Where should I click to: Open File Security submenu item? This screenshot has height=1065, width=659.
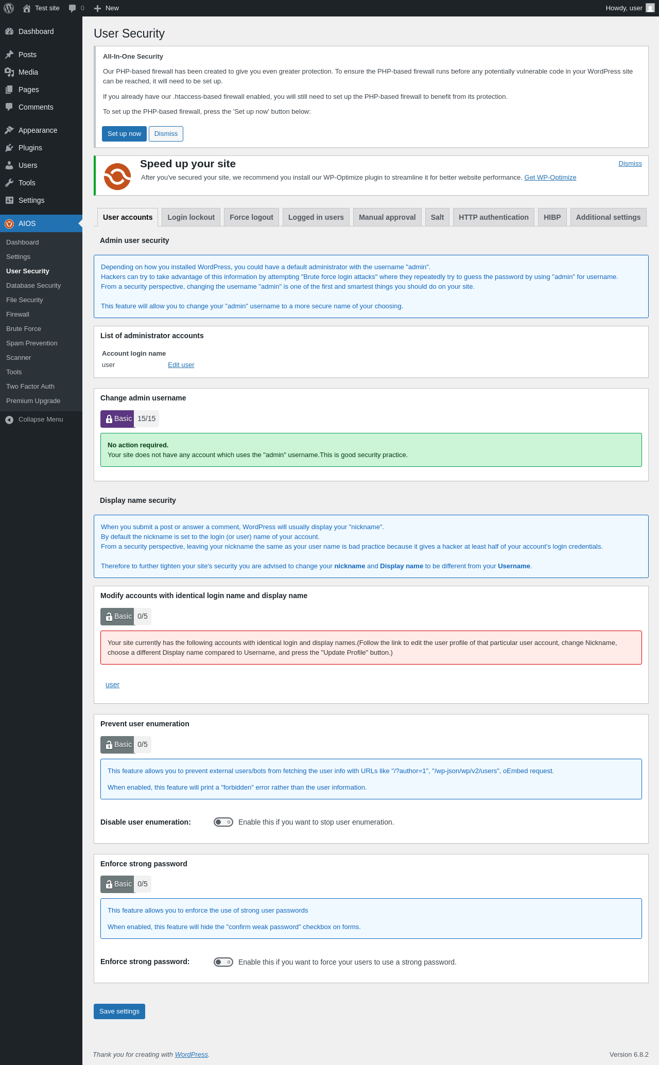[41, 300]
